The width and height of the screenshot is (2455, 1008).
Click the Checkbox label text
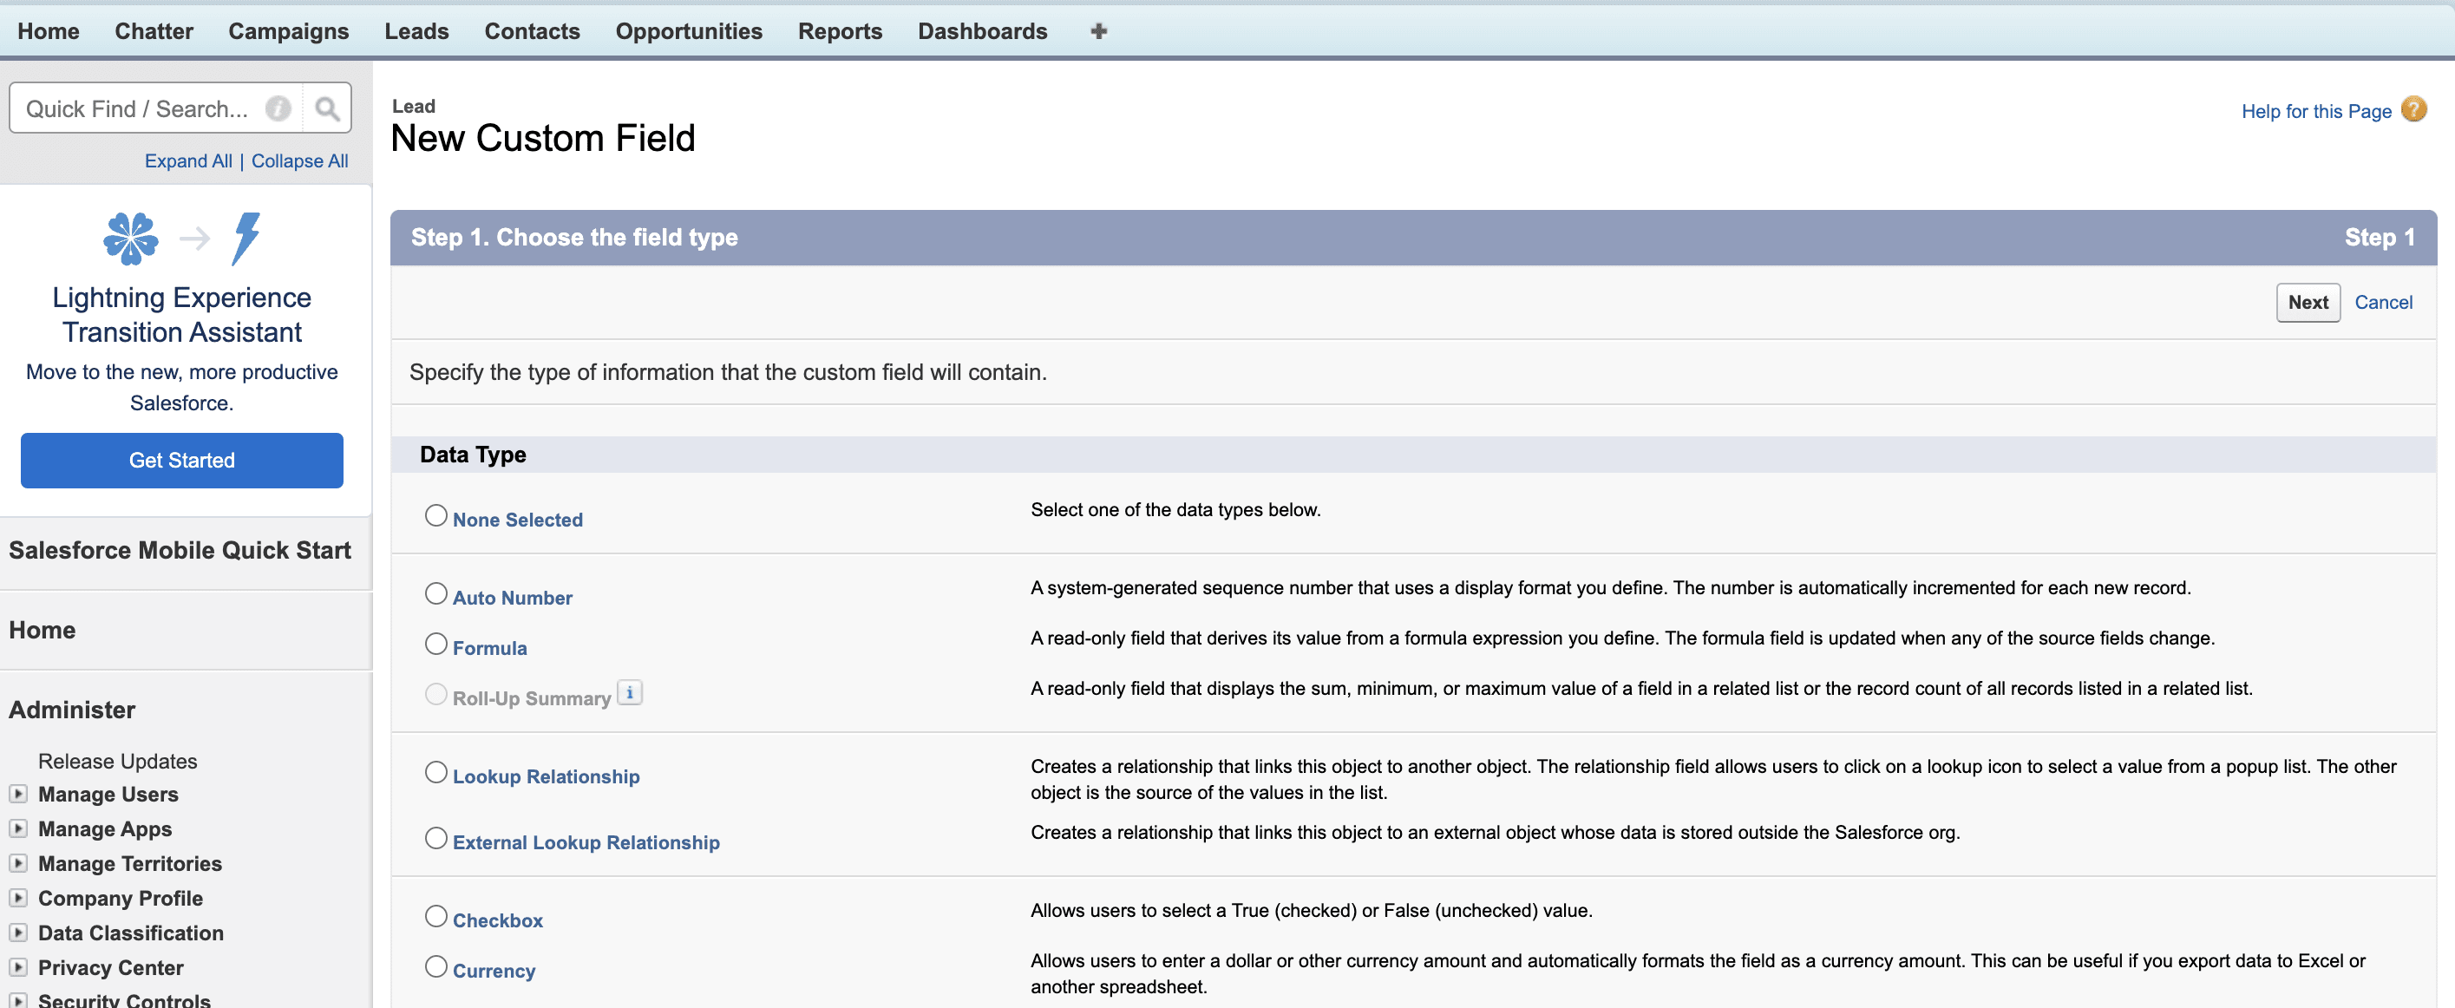coord(497,921)
